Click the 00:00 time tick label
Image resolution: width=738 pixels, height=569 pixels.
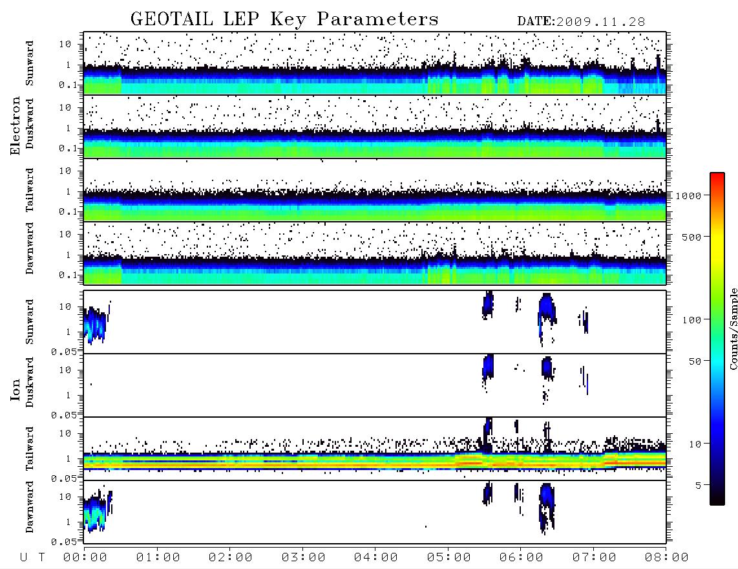(85, 558)
